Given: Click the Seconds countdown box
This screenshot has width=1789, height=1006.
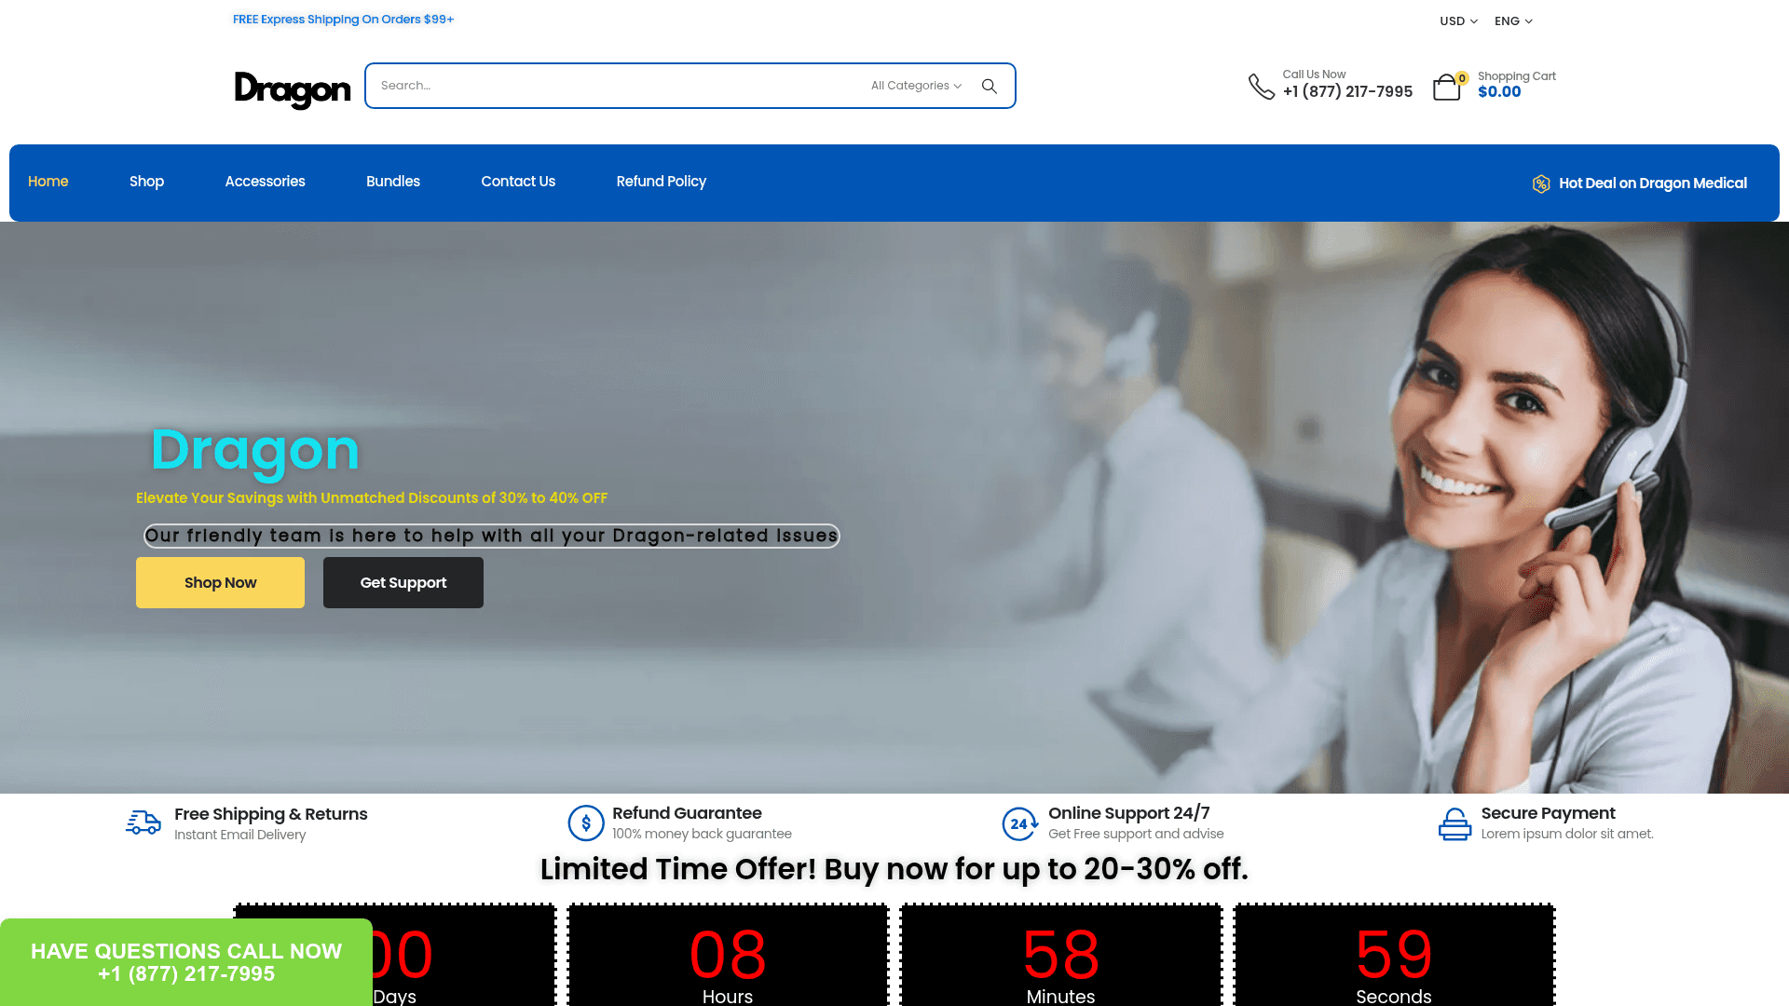Looking at the screenshot, I should [x=1394, y=955].
